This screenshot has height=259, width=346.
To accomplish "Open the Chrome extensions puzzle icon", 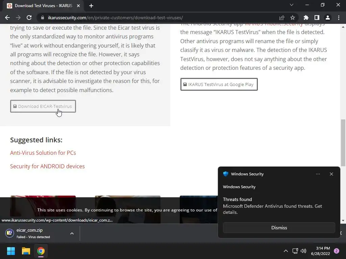I will tap(306, 18).
